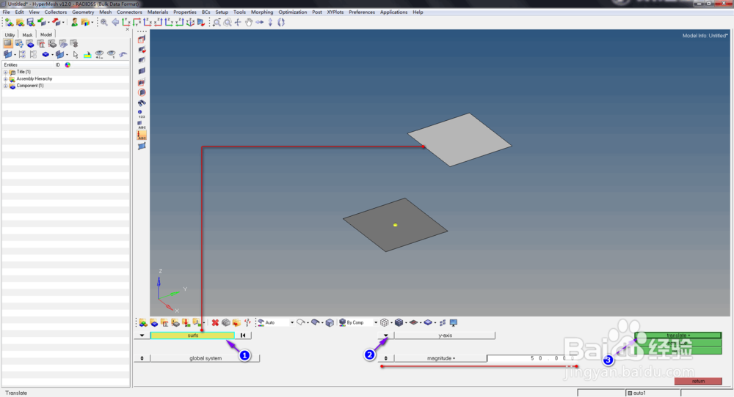Viewport: 734px width, 397px height.
Task: Click the magnitude = label button
Action: point(440,358)
